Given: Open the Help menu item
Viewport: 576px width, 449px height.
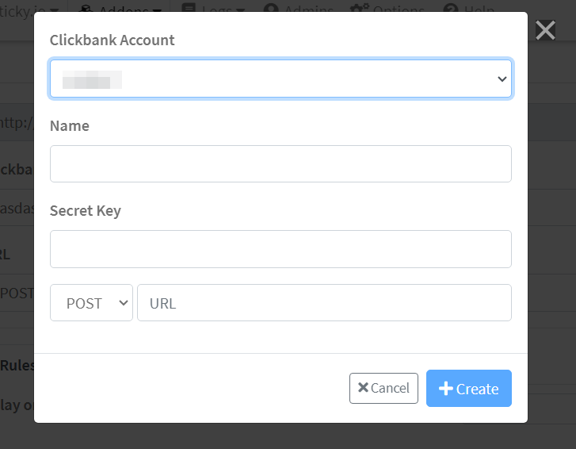Looking at the screenshot, I should click(x=479, y=10).
